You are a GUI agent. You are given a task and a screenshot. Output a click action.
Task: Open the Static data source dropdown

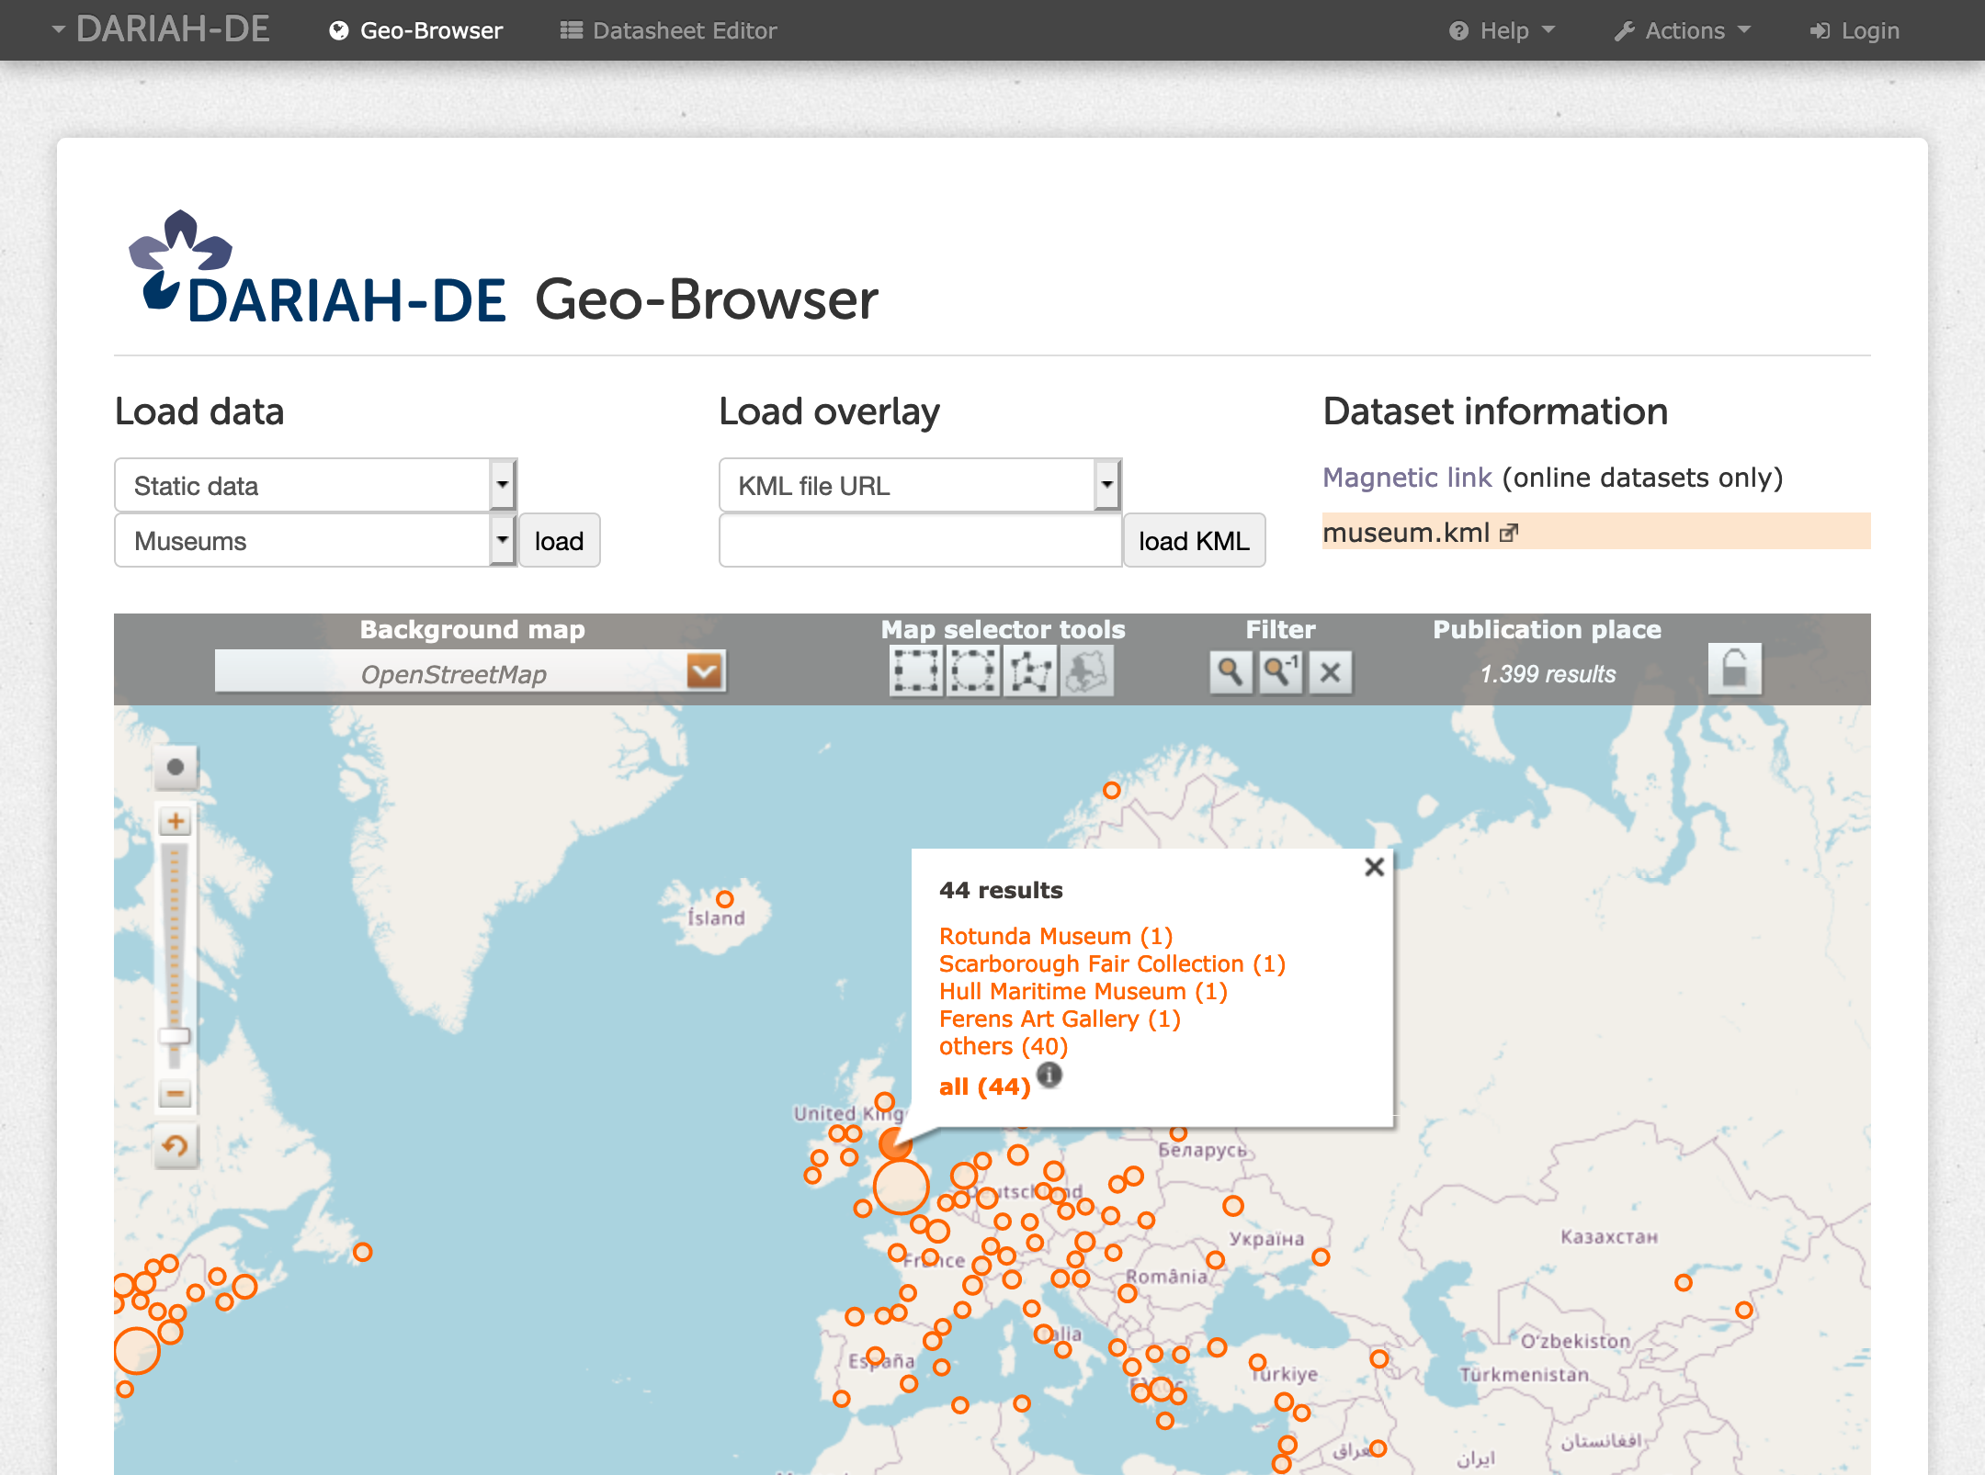coord(315,485)
